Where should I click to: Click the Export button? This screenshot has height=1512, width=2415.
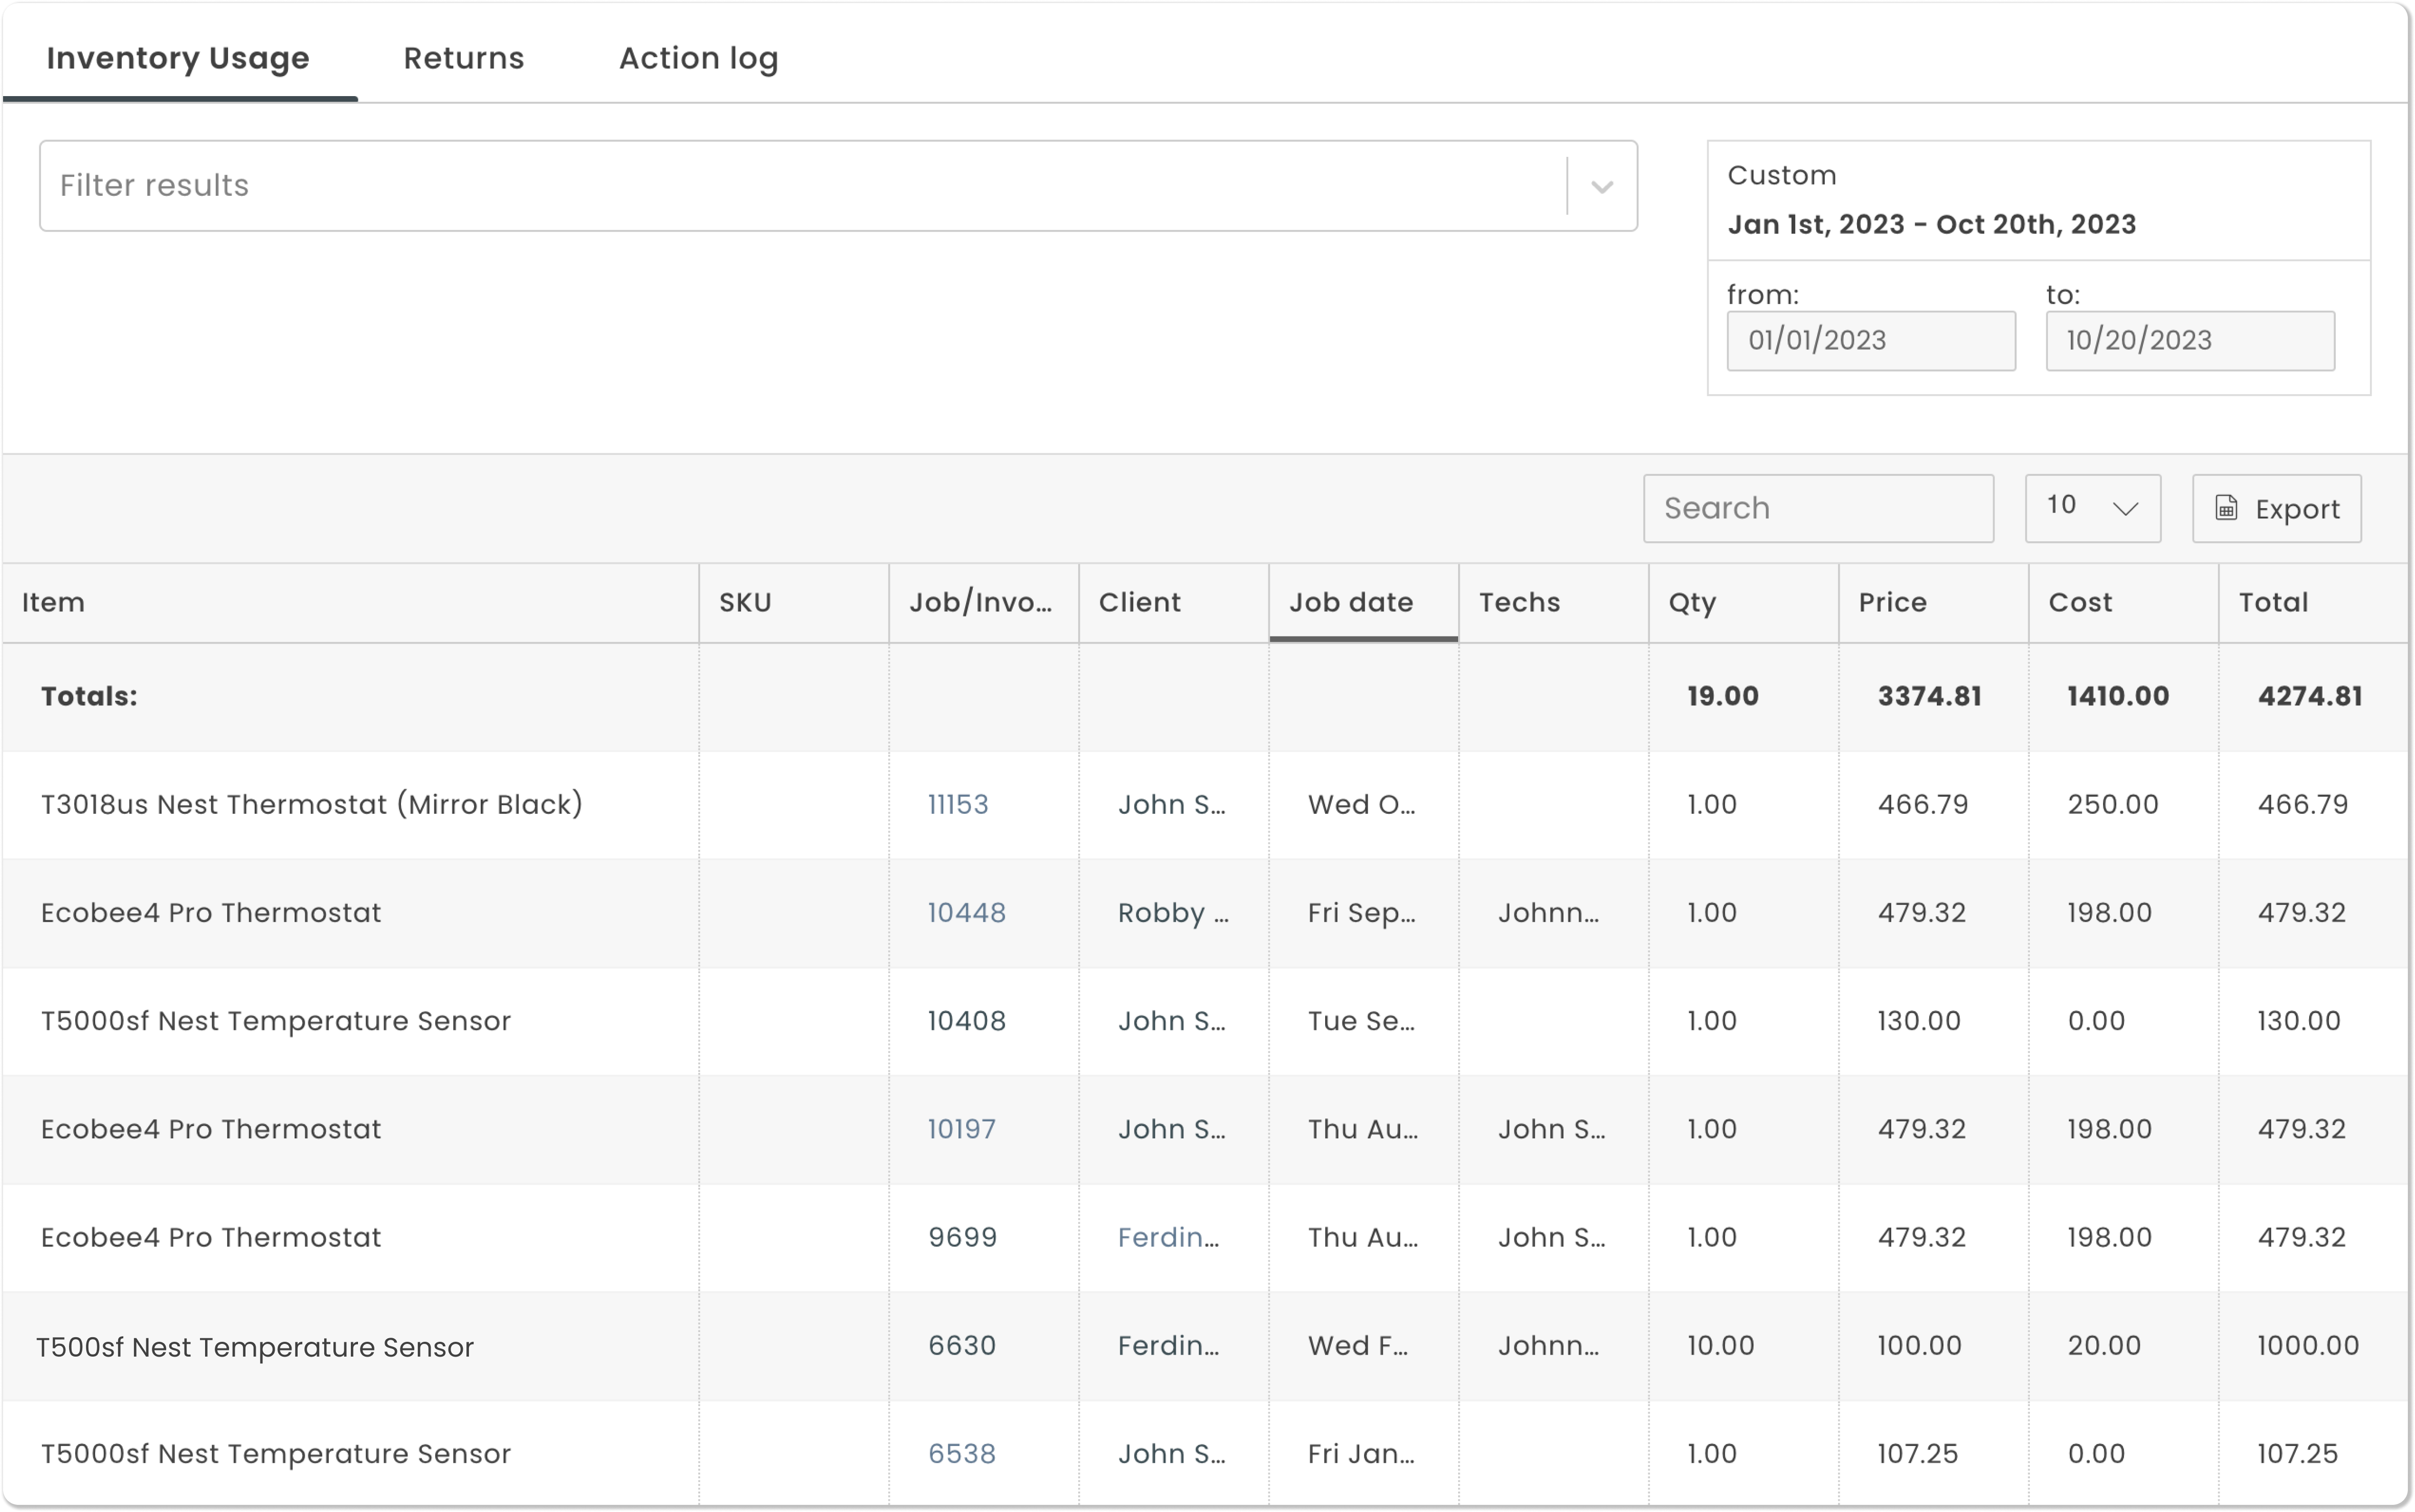[2276, 509]
